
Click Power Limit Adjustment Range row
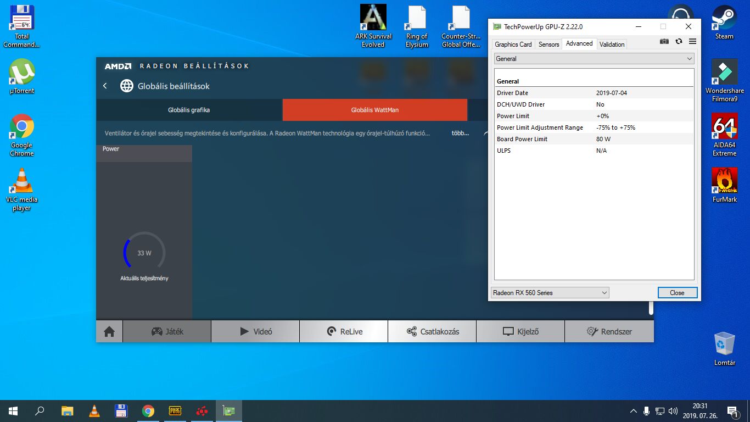pos(594,127)
